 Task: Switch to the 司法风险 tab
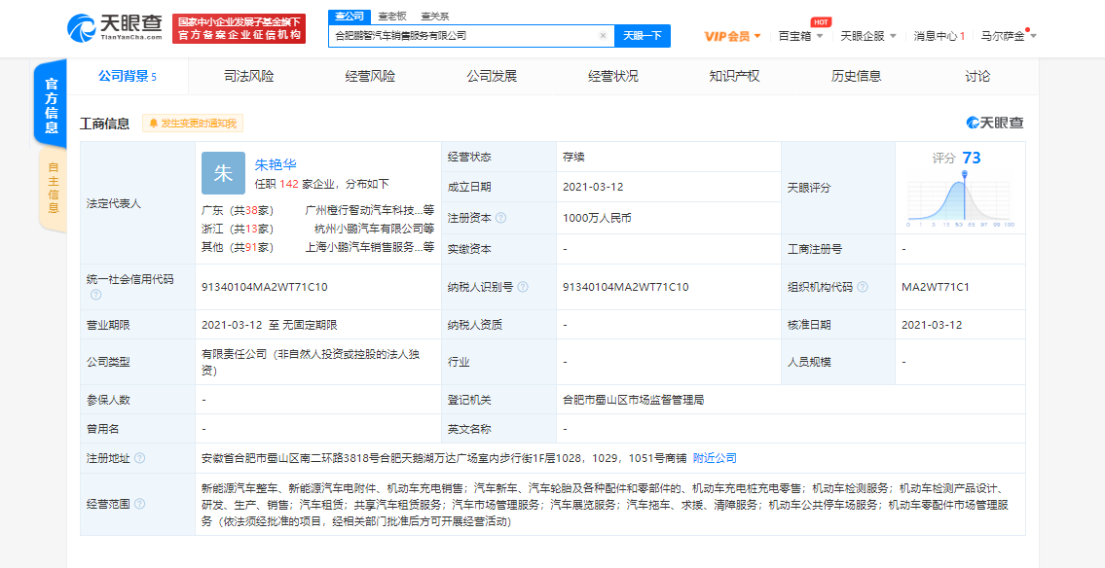click(248, 76)
